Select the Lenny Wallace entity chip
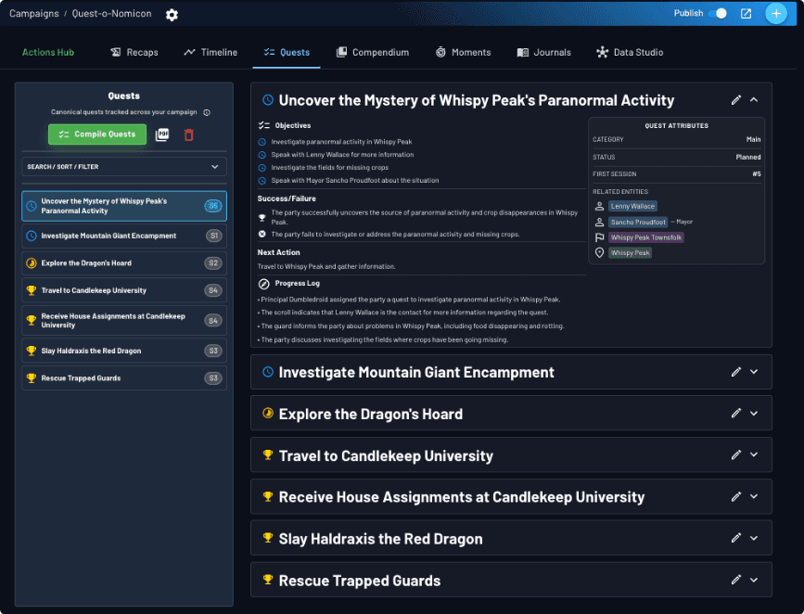 point(632,206)
